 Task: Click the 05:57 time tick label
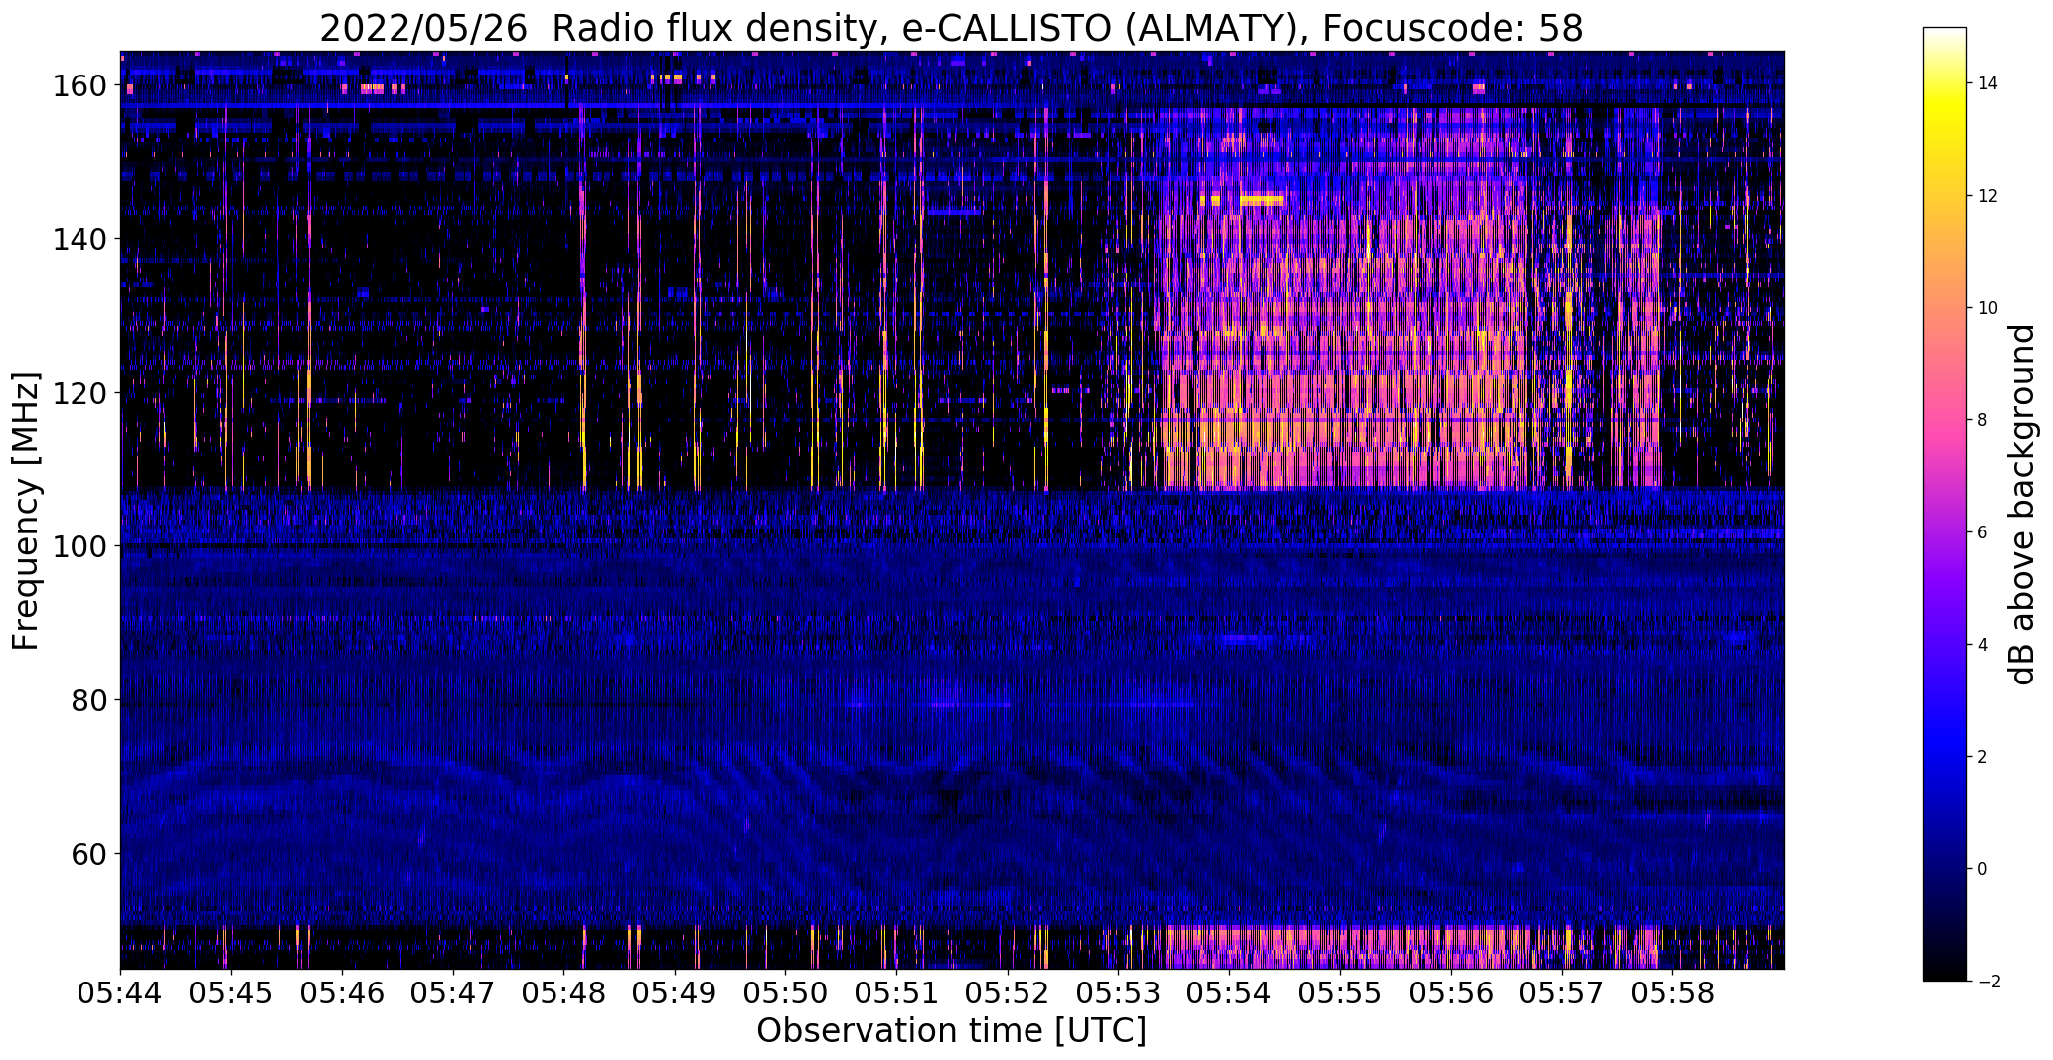[x=1562, y=992]
